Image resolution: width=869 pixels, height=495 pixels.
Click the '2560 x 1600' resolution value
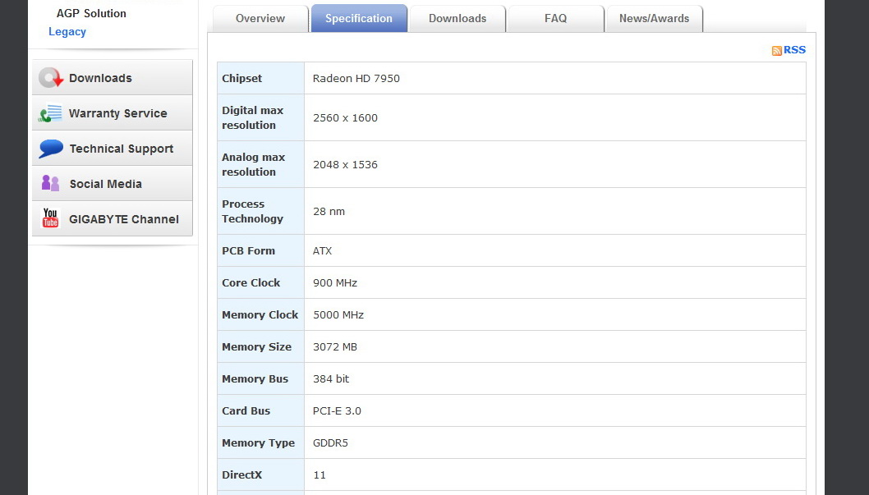pyautogui.click(x=345, y=117)
